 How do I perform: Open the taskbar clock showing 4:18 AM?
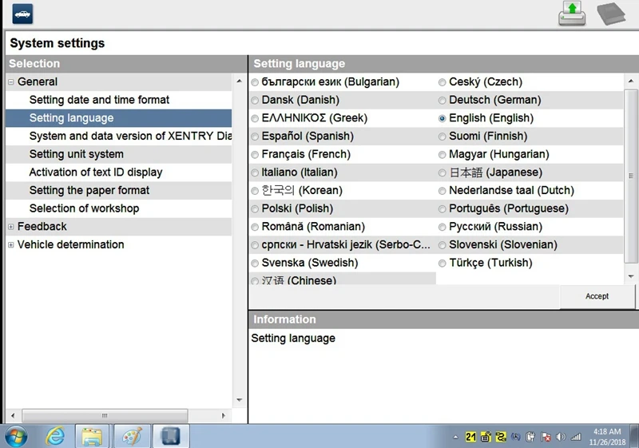[x=607, y=437]
